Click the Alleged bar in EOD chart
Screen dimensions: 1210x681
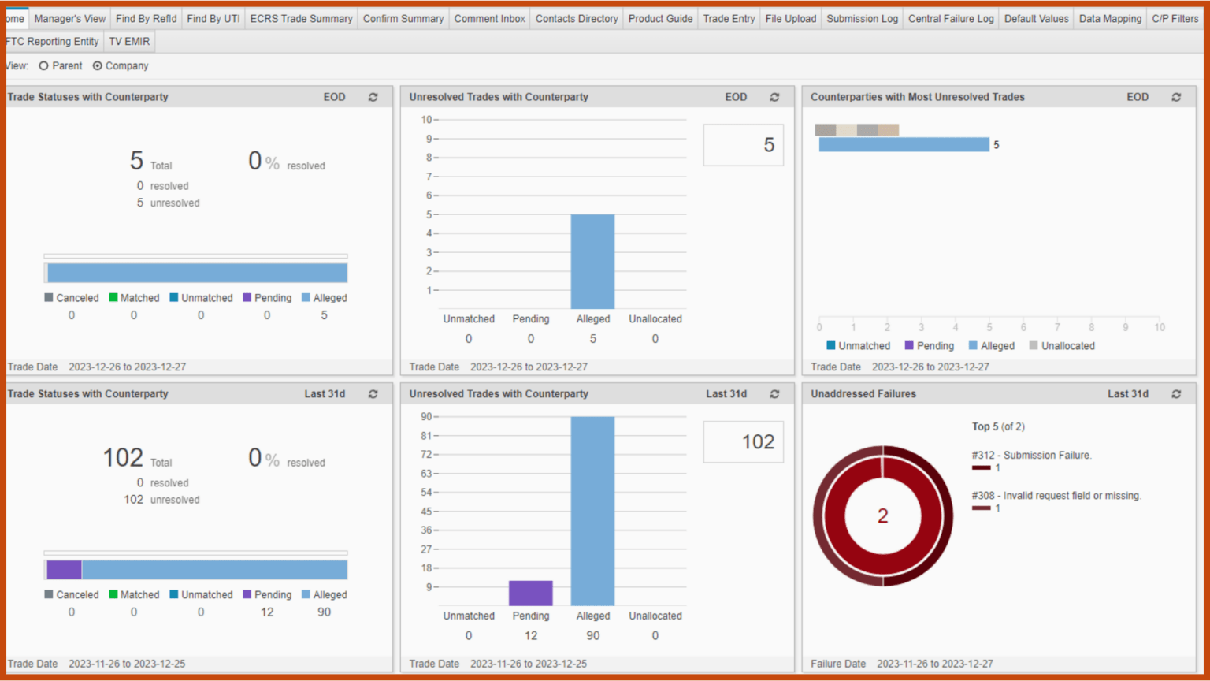(x=592, y=261)
